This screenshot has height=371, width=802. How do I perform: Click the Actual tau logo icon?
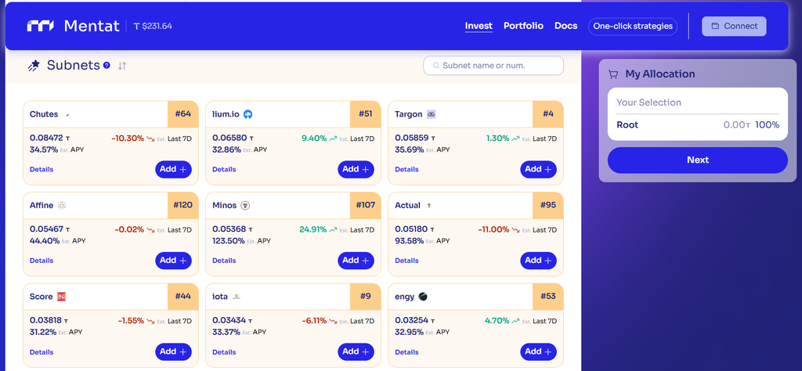point(428,205)
